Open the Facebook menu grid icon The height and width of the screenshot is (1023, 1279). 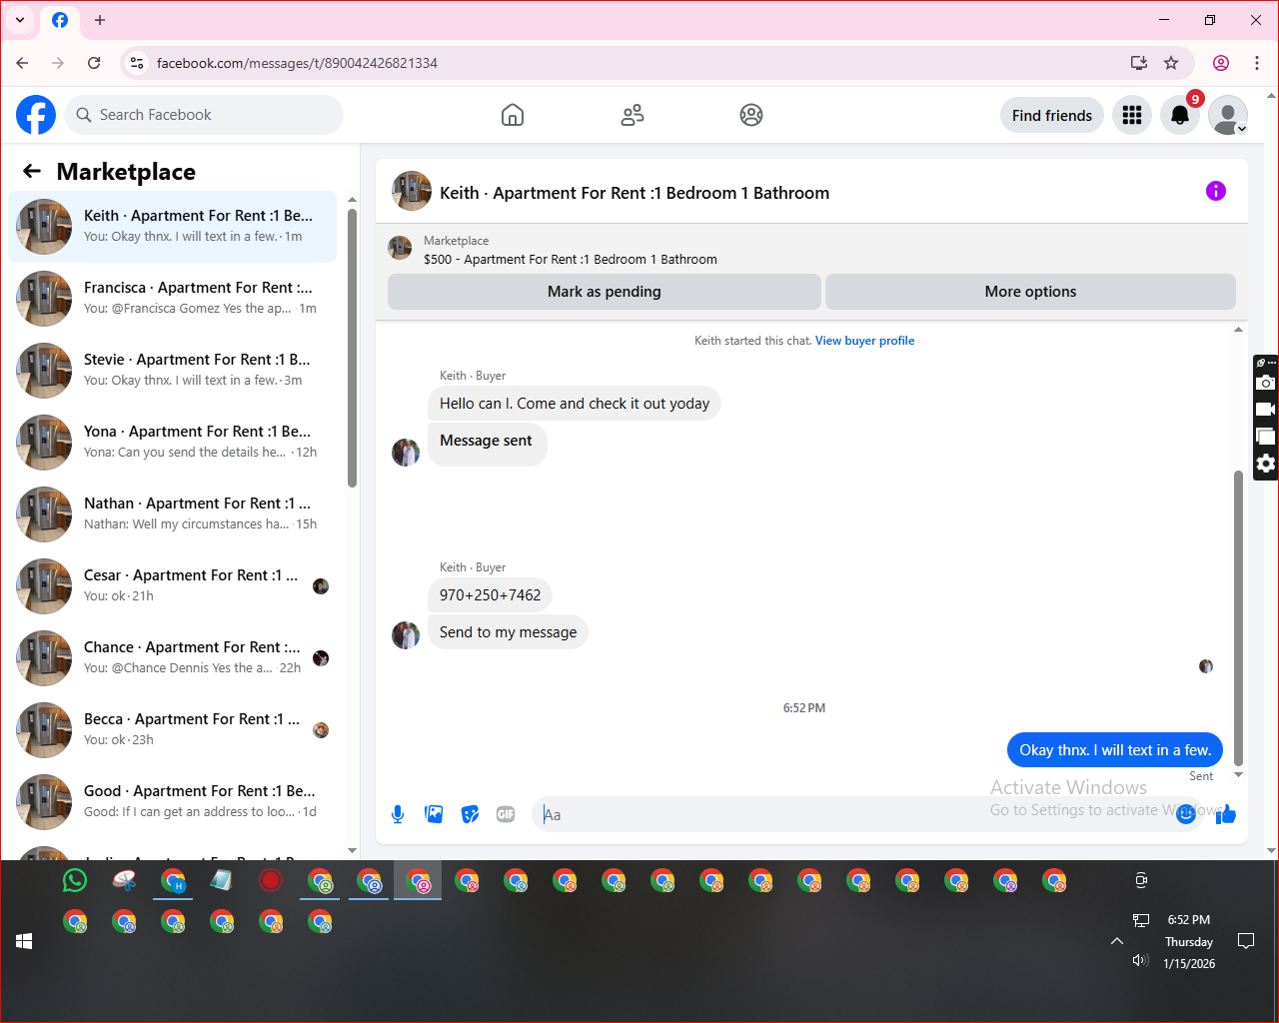pyautogui.click(x=1132, y=115)
